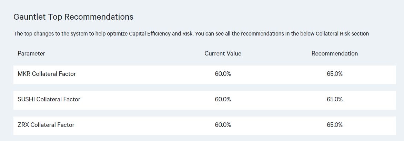The width and height of the screenshot is (404, 141).
Task: Click the Gauntlet Top Recommendations heading
Action: [73, 17]
